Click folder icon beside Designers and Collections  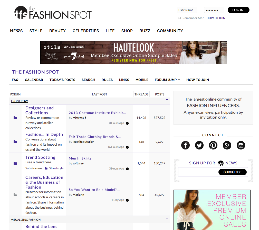[x=15, y=118]
